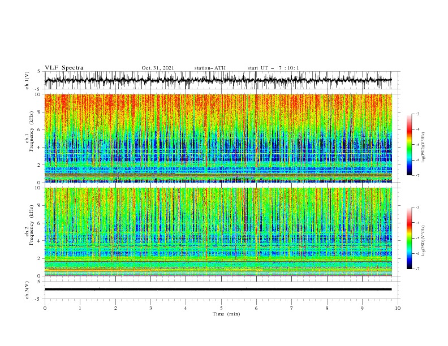The image size is (448, 346).
Task: Click the "station=ATH" header label
Action: (210, 68)
